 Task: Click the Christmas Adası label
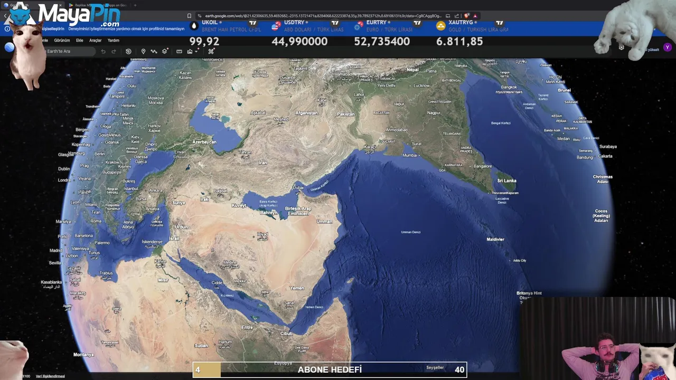603,179
